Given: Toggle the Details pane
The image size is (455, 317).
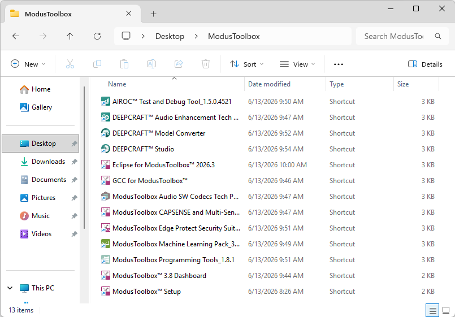Looking at the screenshot, I should pyautogui.click(x=425, y=64).
